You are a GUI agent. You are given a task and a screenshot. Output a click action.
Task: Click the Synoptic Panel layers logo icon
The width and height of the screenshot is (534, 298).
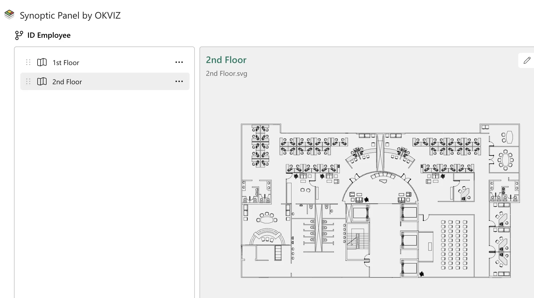click(9, 15)
